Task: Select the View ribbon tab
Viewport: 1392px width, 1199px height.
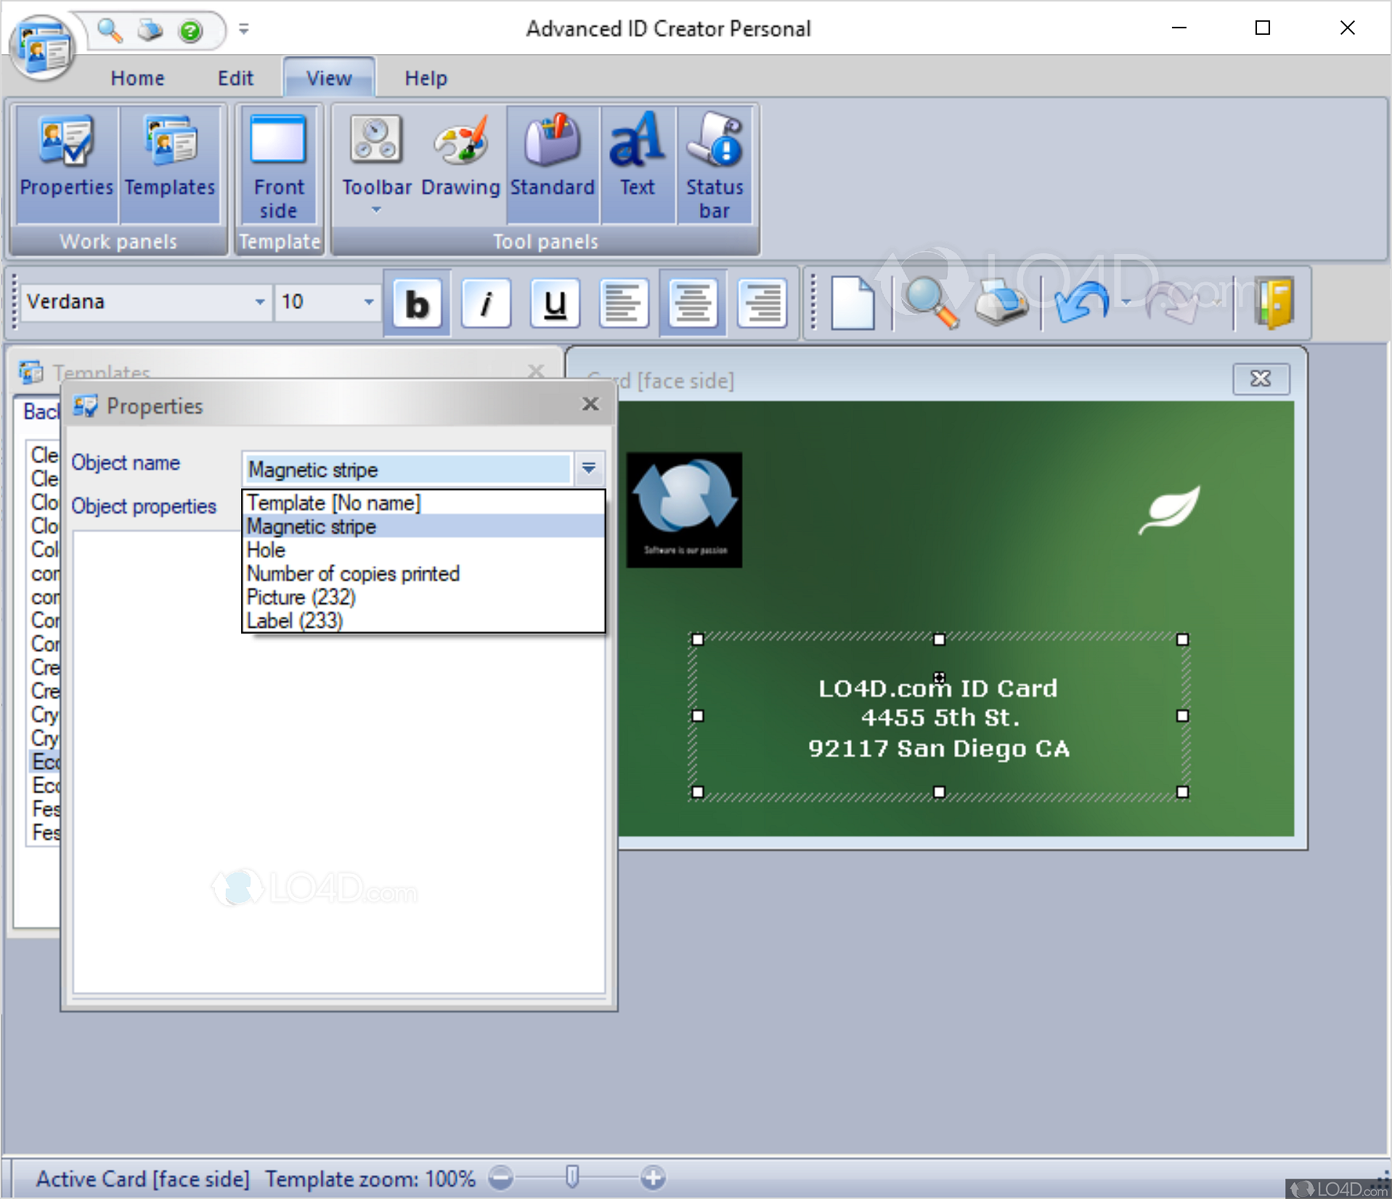Action: pos(329,78)
